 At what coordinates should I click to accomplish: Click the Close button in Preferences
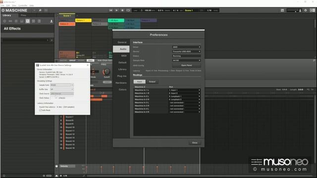point(195,143)
